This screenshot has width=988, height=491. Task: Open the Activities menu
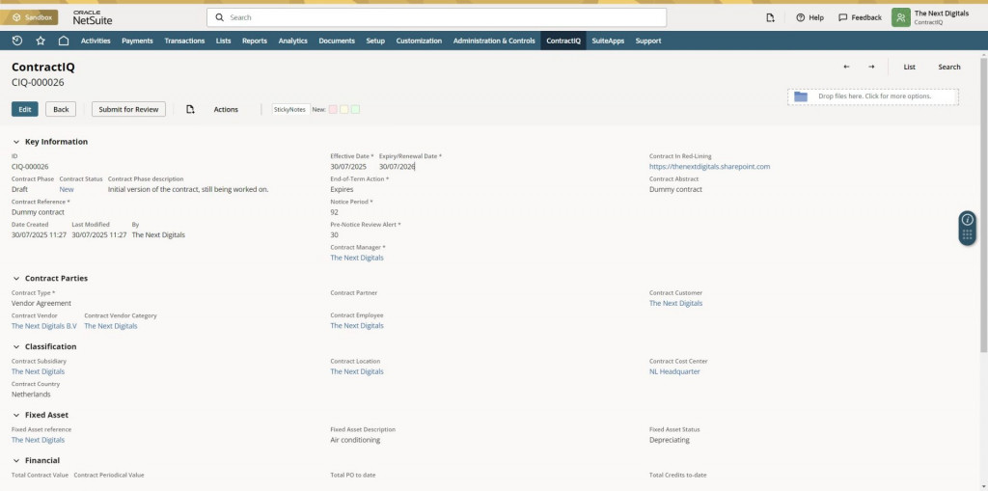96,41
